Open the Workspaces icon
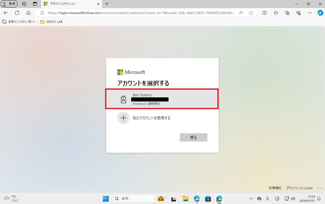 [x=25, y=4]
